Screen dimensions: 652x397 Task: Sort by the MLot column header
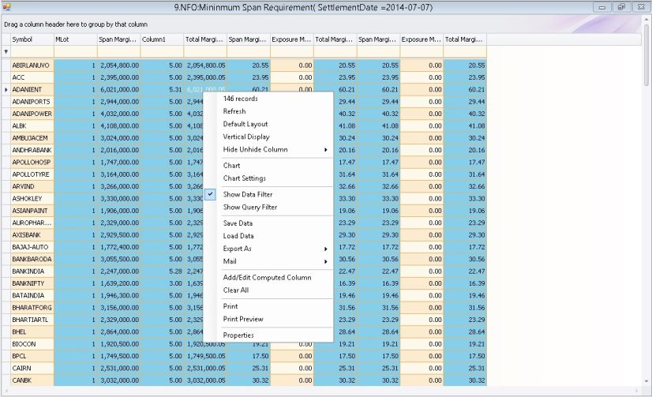(x=76, y=39)
